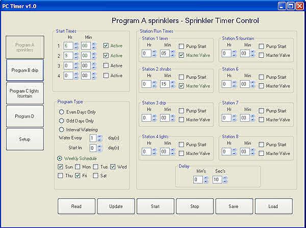The width and height of the screenshot is (306, 228).
Task: Enable Pump Start for Station 7
Action: (261, 111)
